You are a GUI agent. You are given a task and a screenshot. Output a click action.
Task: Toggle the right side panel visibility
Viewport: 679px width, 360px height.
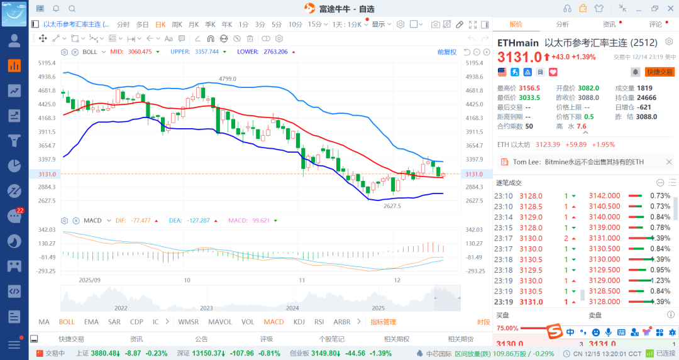pos(485,25)
